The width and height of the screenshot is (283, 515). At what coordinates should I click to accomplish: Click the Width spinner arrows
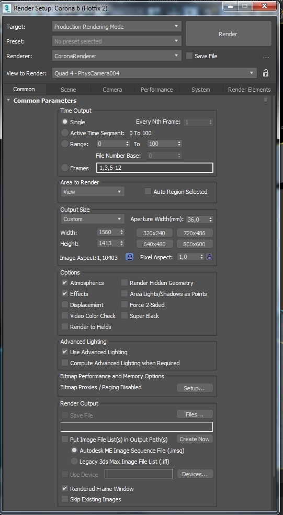pyautogui.click(x=122, y=232)
